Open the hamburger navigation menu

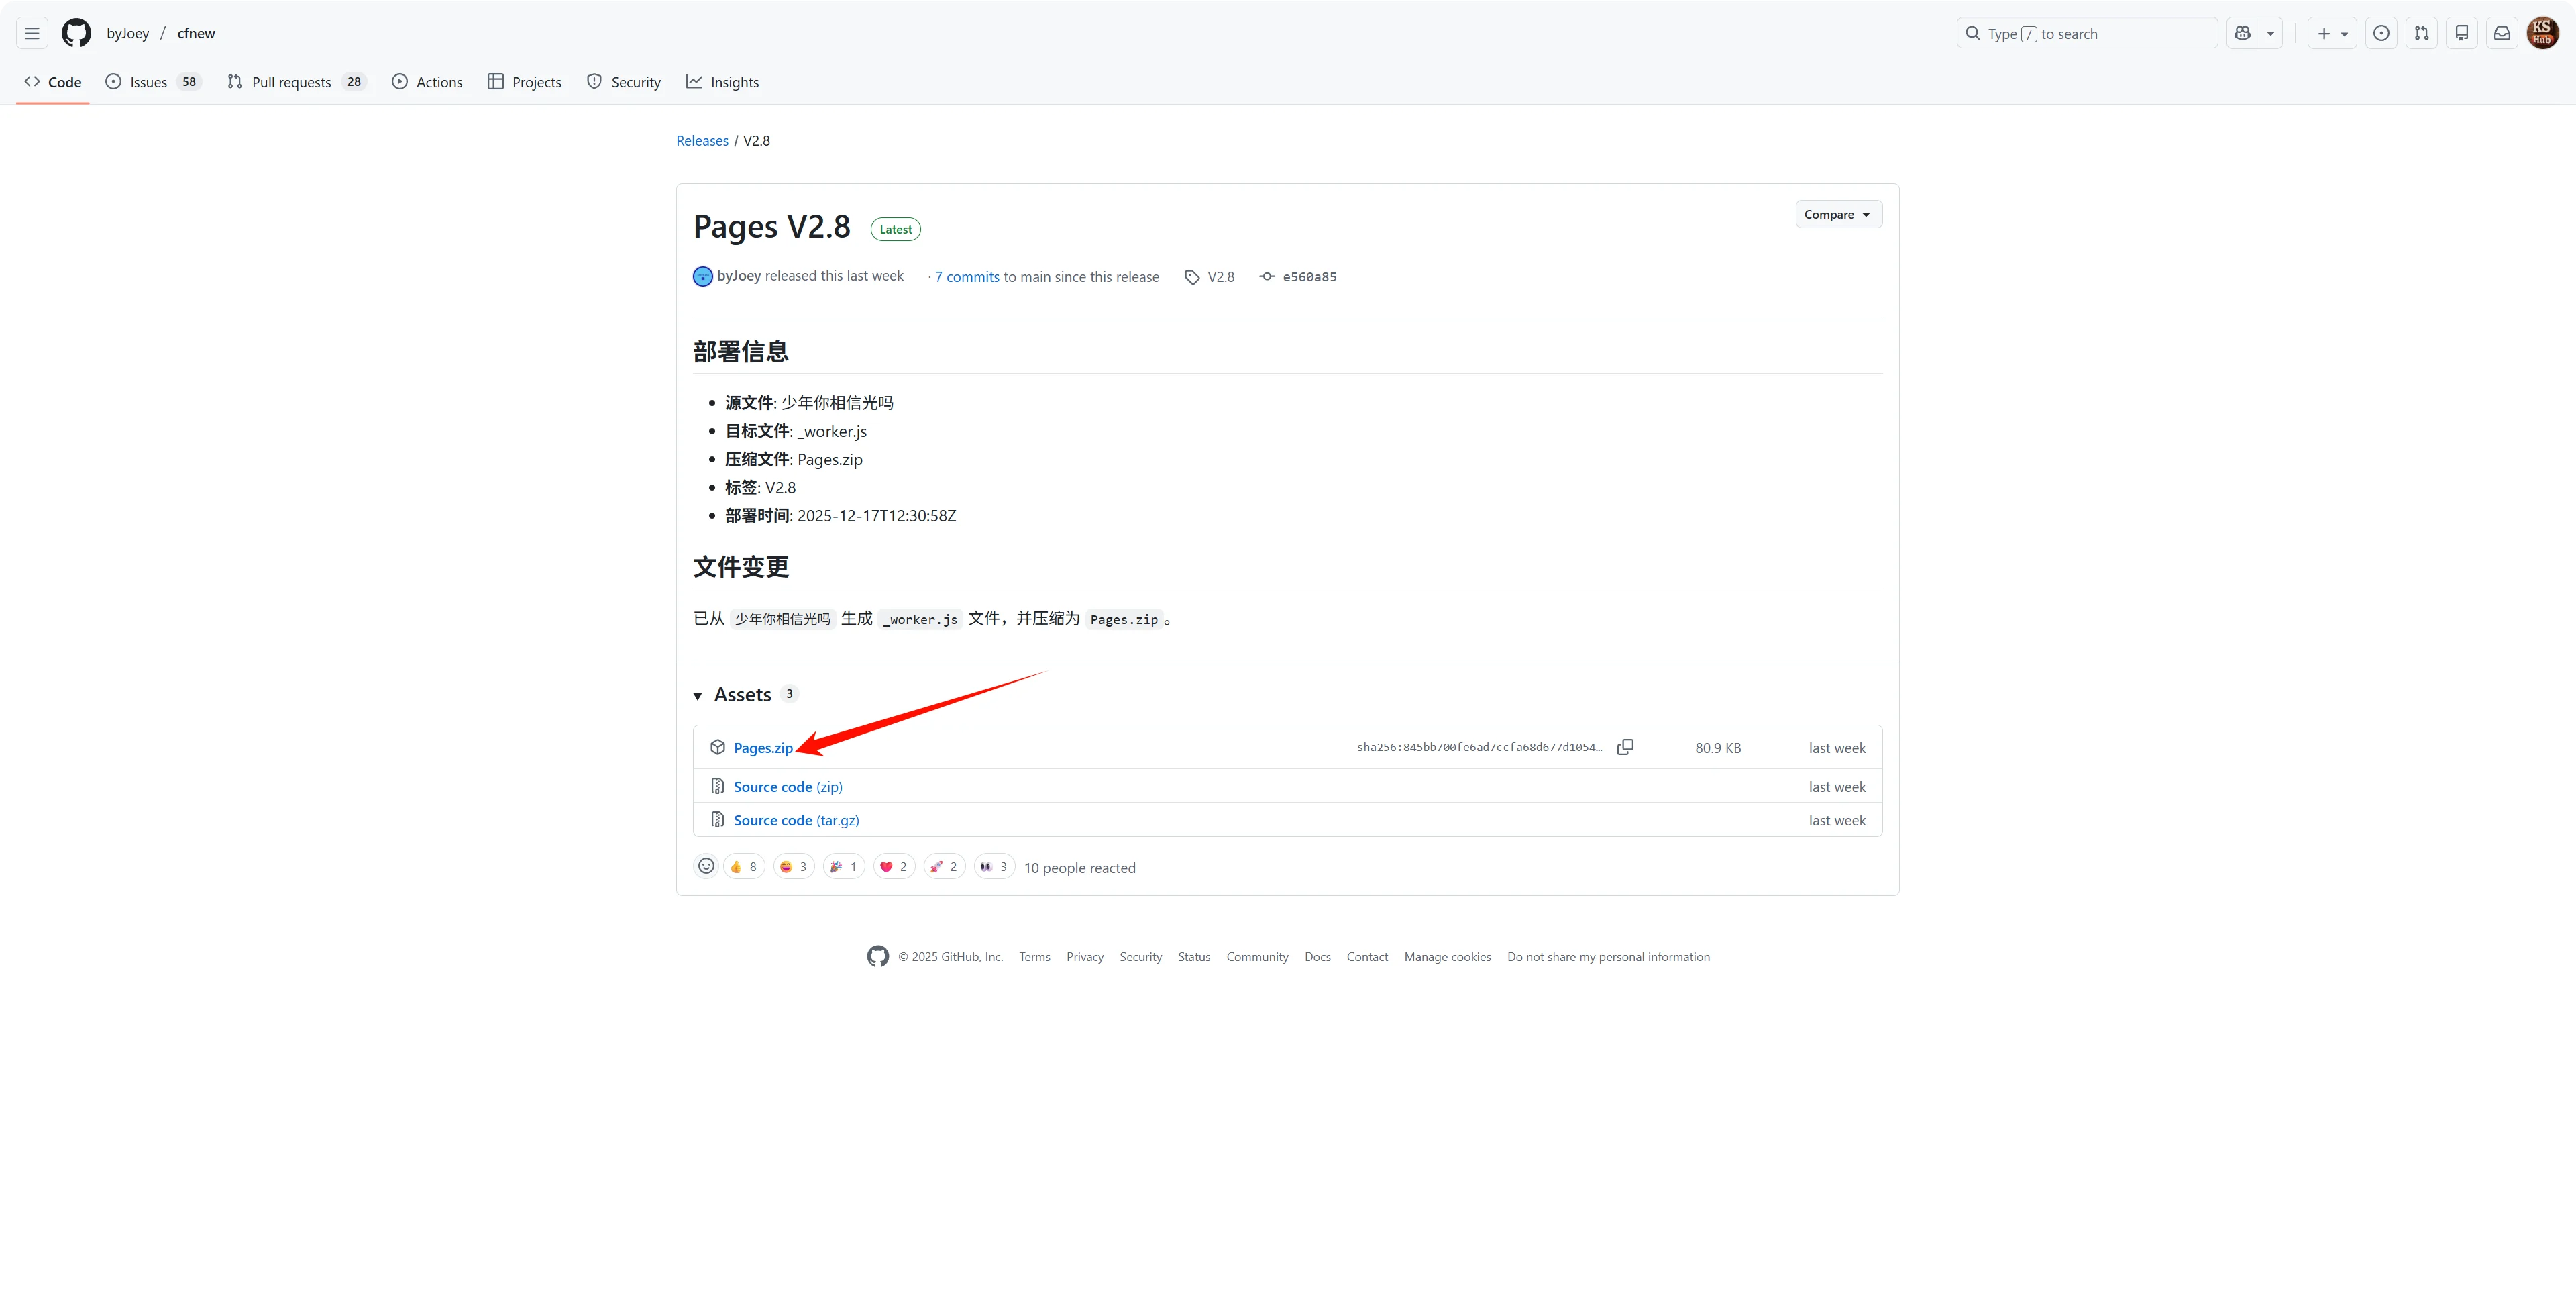32,33
